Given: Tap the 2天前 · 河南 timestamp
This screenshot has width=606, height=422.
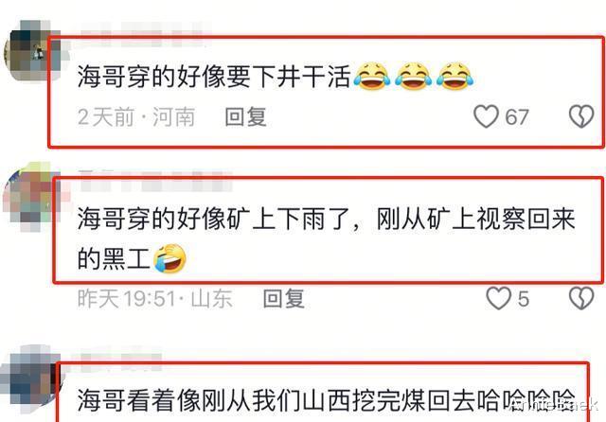Looking at the screenshot, I should coord(136,116).
